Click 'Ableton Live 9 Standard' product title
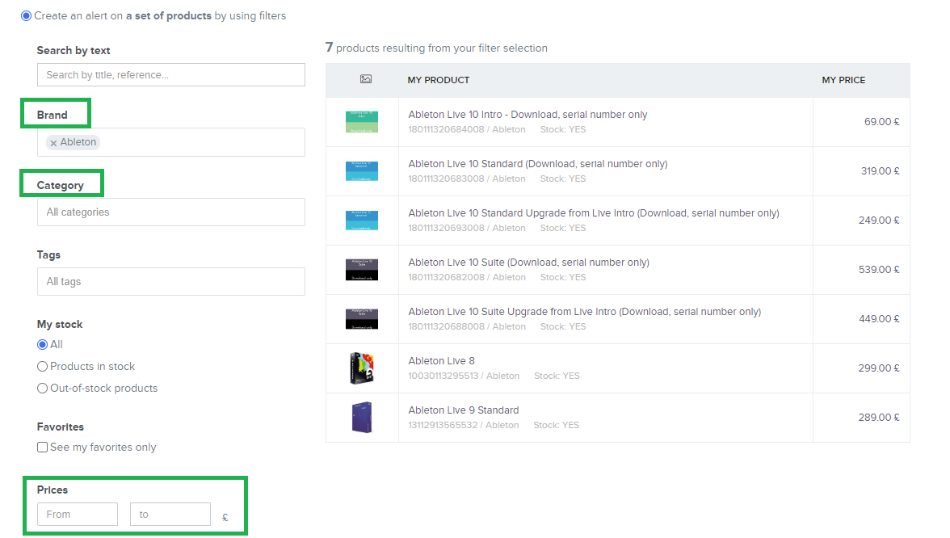This screenshot has width=950, height=538. point(464,410)
